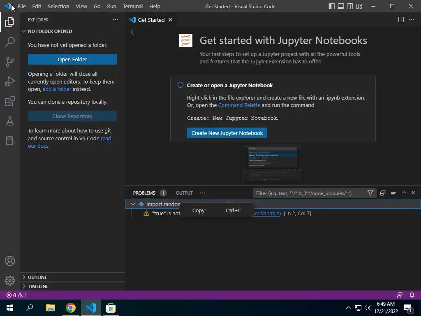
Task: Open the feedback icon in status bar
Action: click(x=400, y=295)
